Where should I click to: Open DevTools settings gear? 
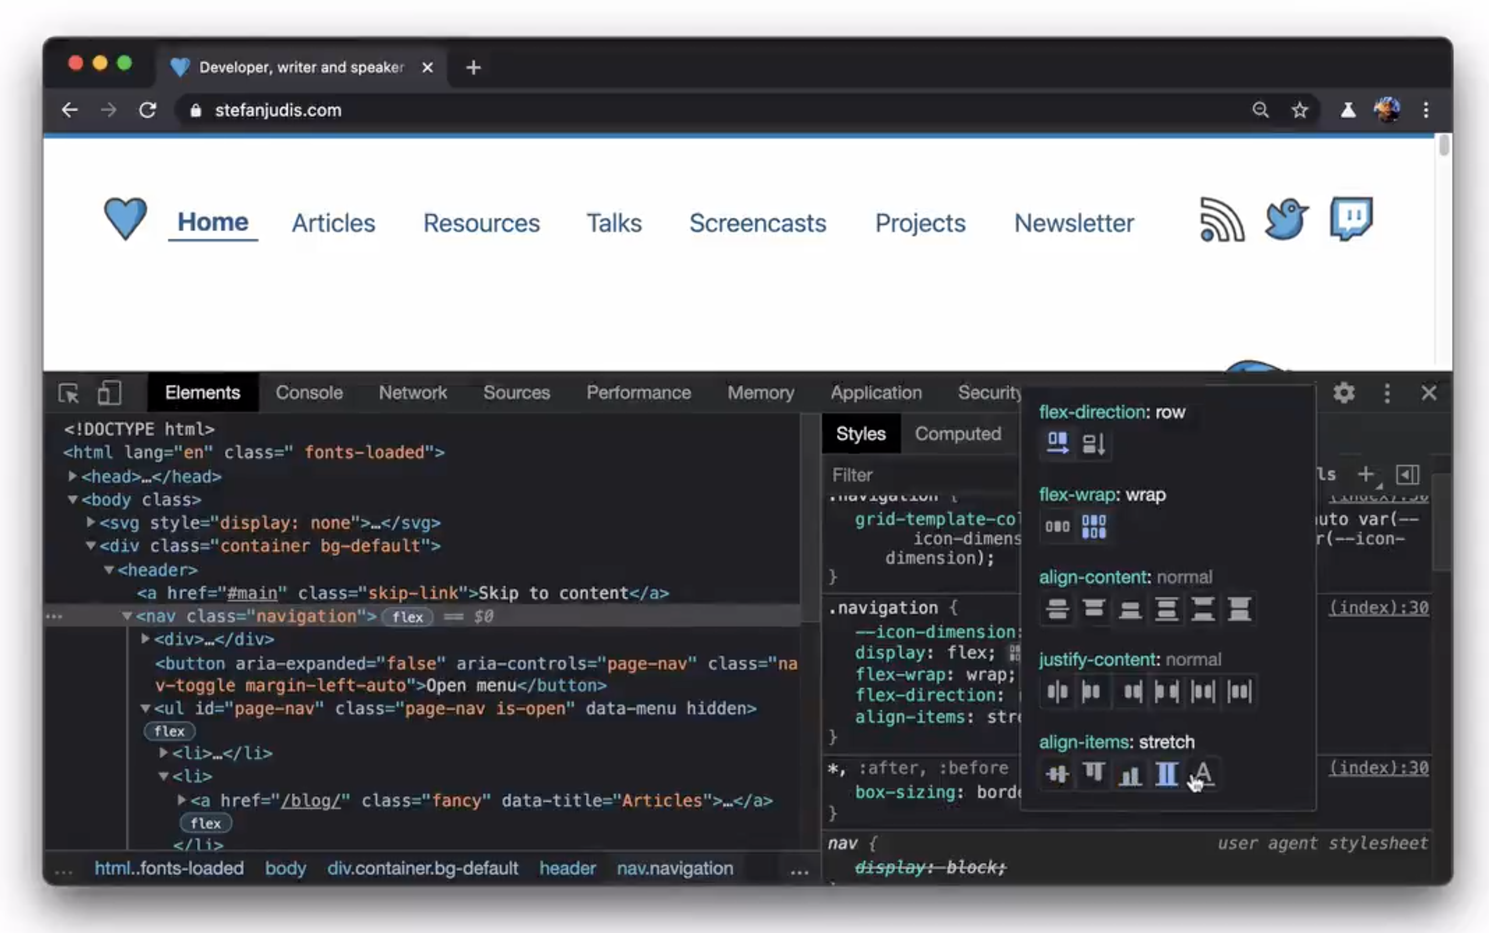[1344, 393]
